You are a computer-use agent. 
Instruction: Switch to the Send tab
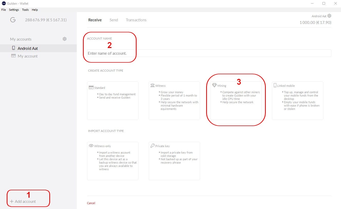(114, 20)
